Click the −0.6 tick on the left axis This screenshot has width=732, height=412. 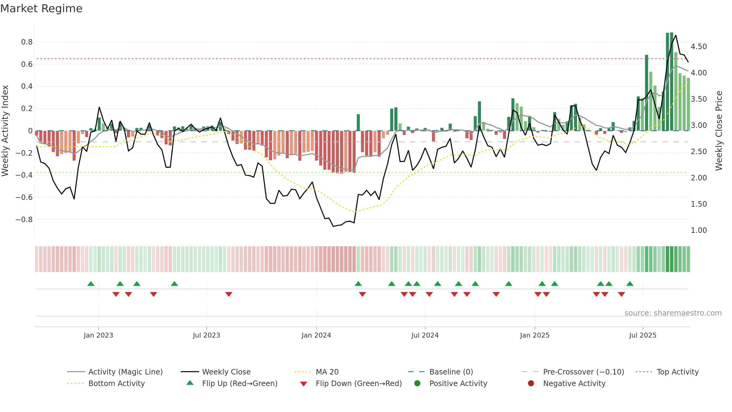(24, 197)
